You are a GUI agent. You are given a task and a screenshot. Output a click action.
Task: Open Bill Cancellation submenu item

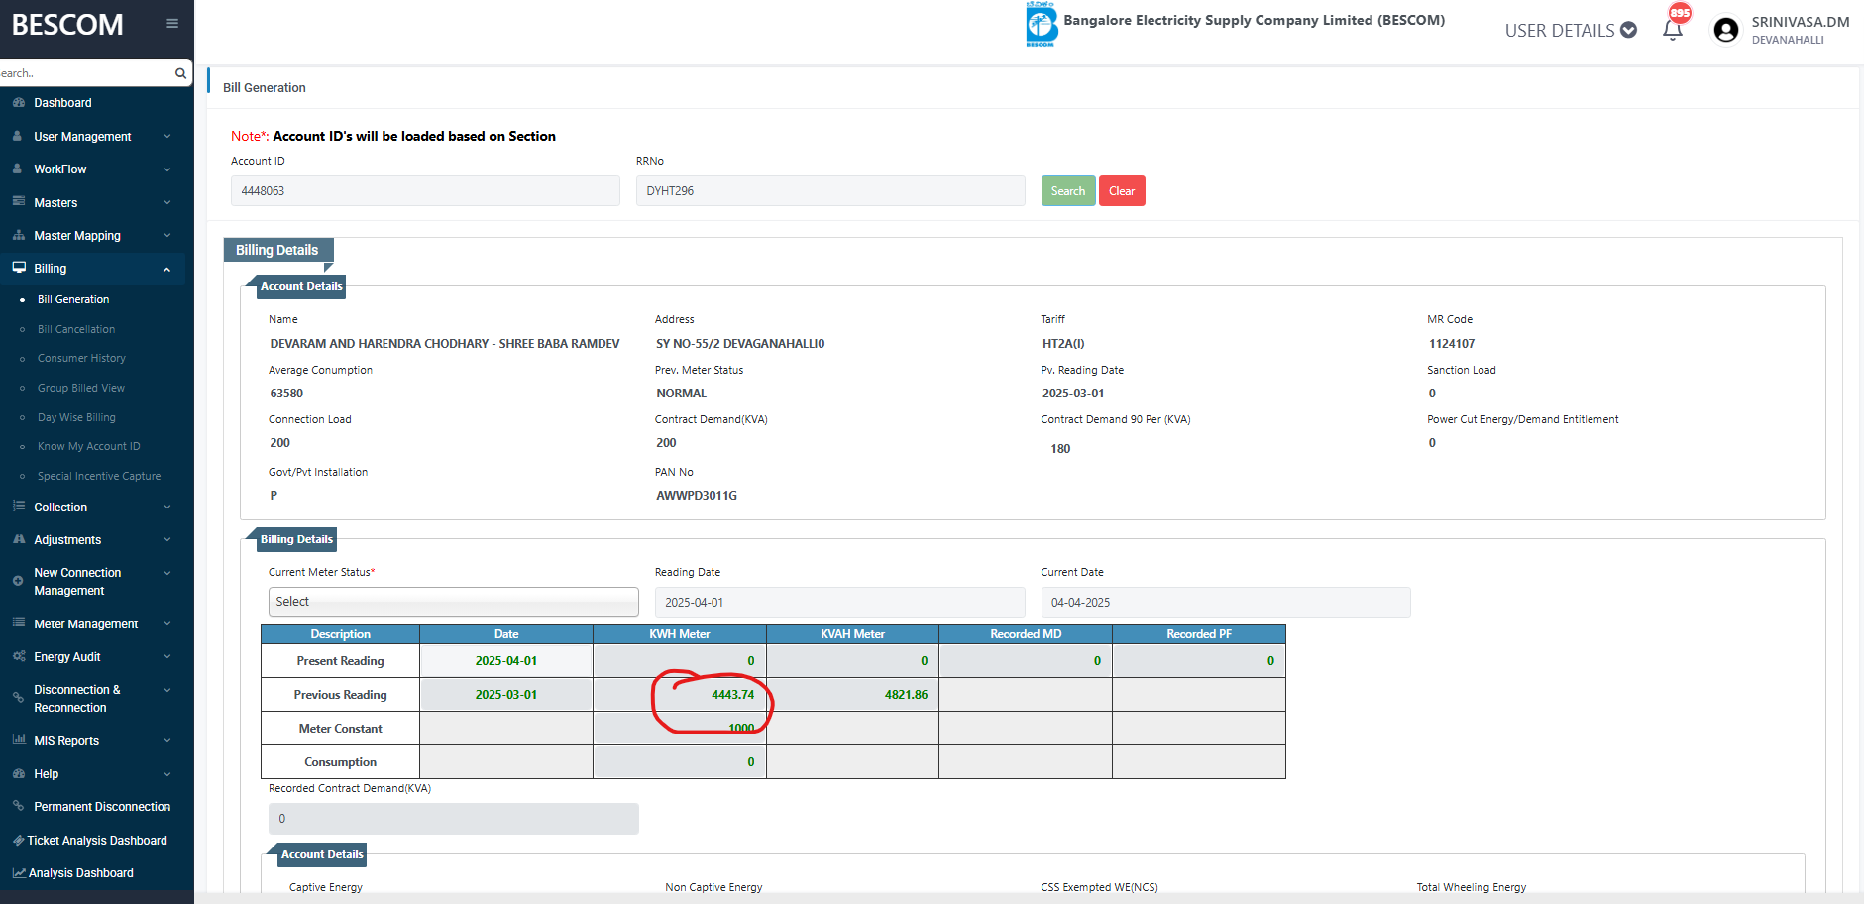[76, 329]
